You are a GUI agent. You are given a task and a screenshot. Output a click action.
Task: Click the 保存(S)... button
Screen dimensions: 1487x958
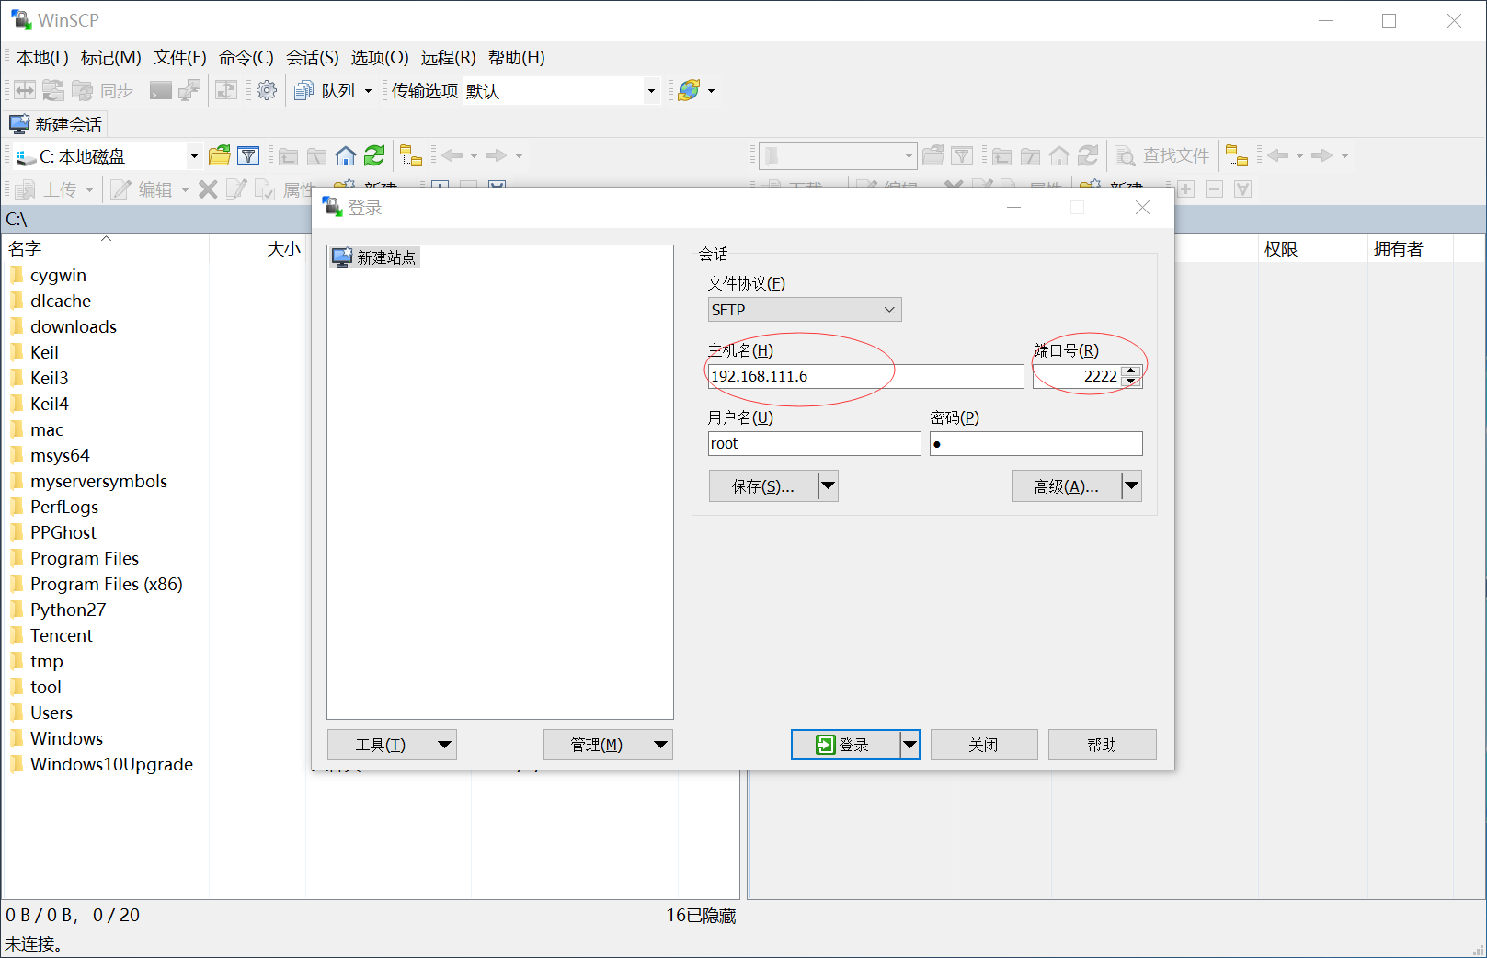pos(763,485)
